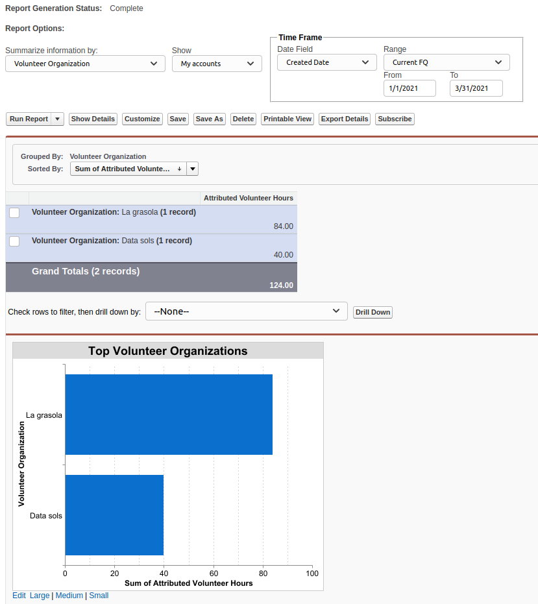Image resolution: width=538 pixels, height=604 pixels.
Task: Click the chart Edit link
Action: pyautogui.click(x=19, y=596)
